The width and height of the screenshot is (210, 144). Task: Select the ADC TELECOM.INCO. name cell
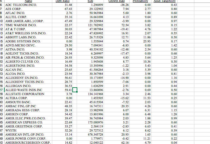point(28,5)
